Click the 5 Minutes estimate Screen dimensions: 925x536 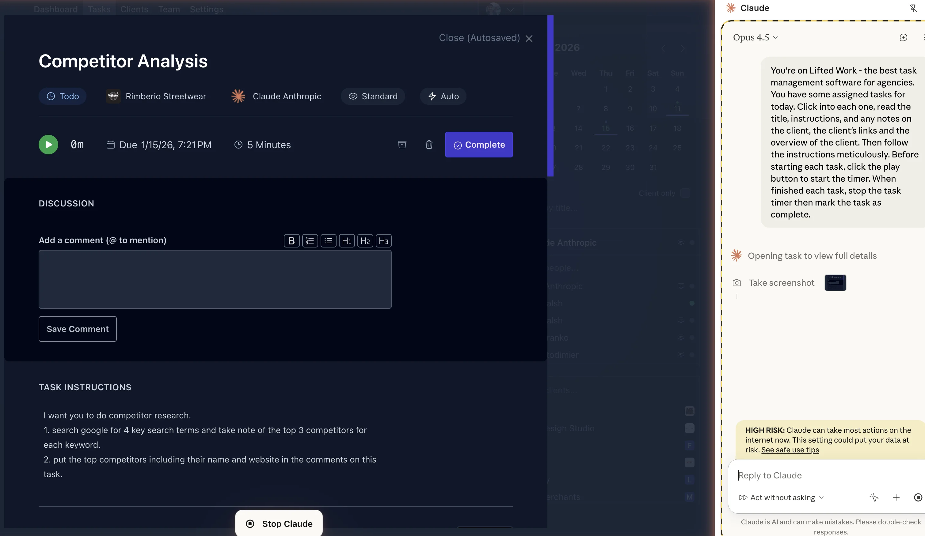[262, 145]
